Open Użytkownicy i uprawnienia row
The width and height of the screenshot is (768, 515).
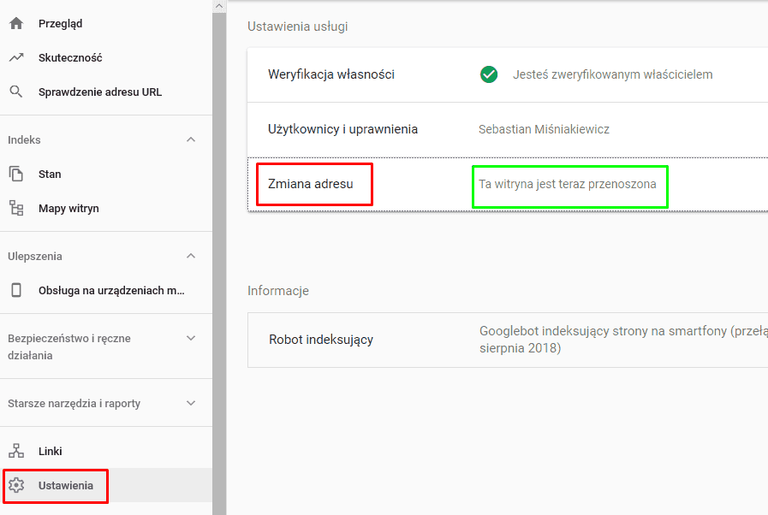[342, 129]
